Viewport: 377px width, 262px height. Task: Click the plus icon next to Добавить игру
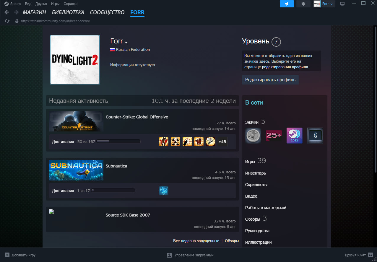[x=7, y=255]
